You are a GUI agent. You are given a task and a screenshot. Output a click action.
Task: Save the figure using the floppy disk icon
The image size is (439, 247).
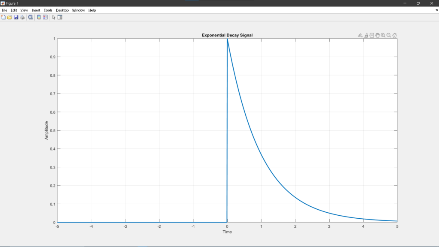(x=16, y=18)
